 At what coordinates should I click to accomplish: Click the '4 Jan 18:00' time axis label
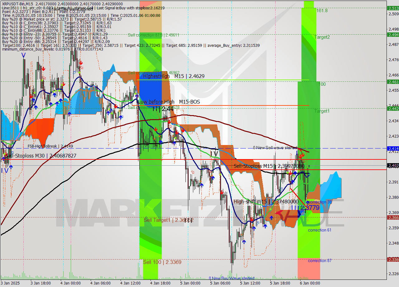pyautogui.click(x=160, y=283)
